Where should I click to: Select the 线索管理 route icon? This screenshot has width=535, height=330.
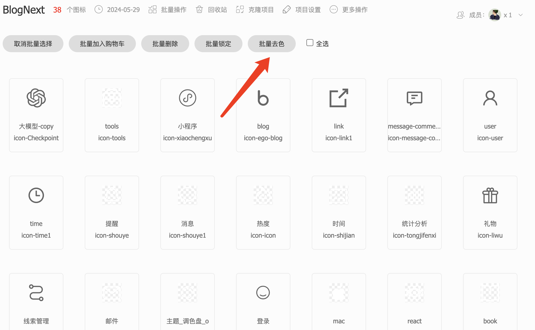click(36, 293)
